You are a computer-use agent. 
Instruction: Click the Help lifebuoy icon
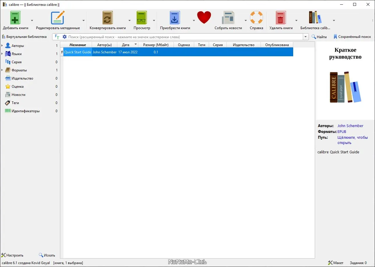click(257, 18)
